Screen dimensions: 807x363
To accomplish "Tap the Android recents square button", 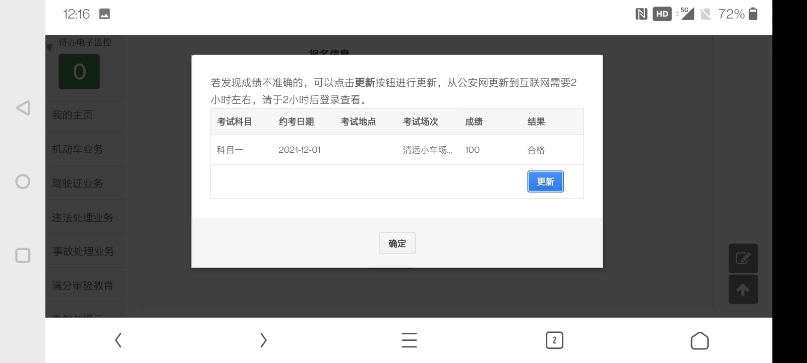I will click(23, 255).
